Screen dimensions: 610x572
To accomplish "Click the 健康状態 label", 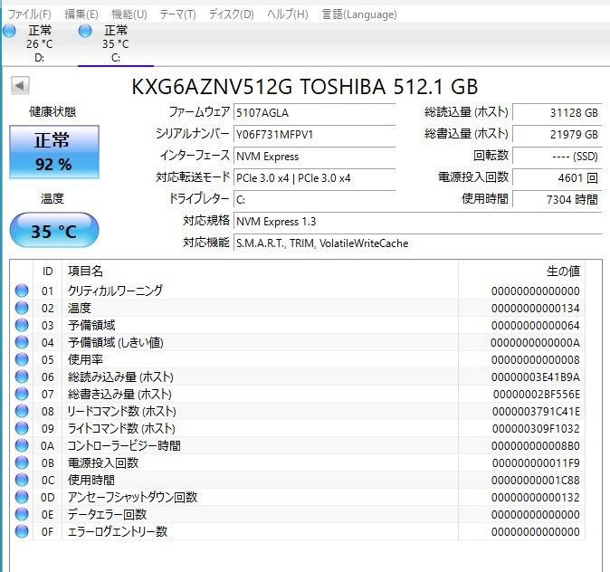I will pos(52,112).
